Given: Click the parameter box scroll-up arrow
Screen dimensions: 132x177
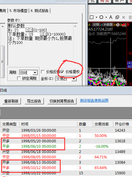Looking at the screenshot, I should click(75, 26).
